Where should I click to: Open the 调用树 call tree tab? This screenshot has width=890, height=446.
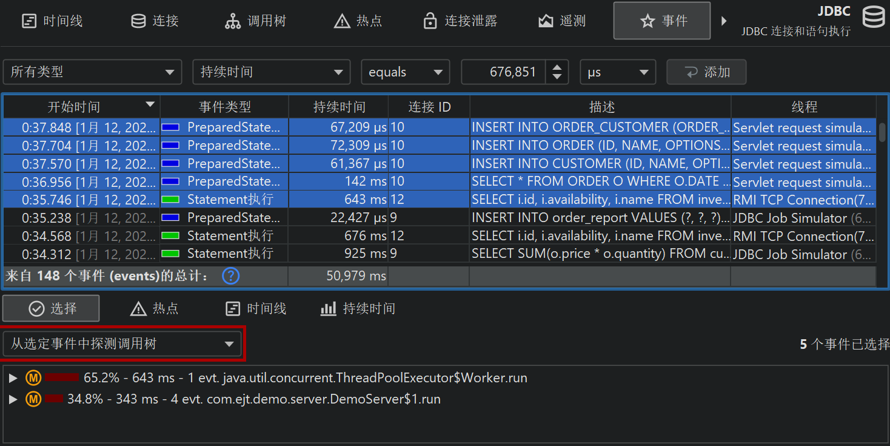tap(255, 21)
